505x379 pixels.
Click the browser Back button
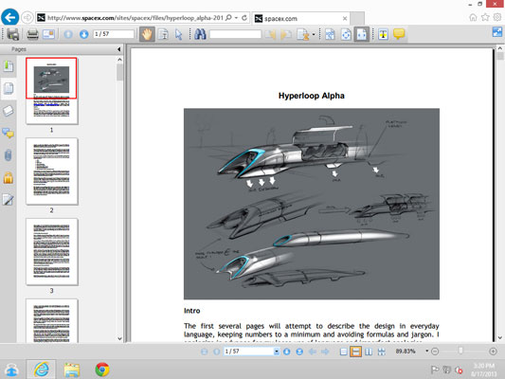[10, 17]
